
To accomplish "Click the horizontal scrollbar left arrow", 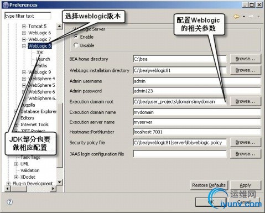I will point(7,189).
